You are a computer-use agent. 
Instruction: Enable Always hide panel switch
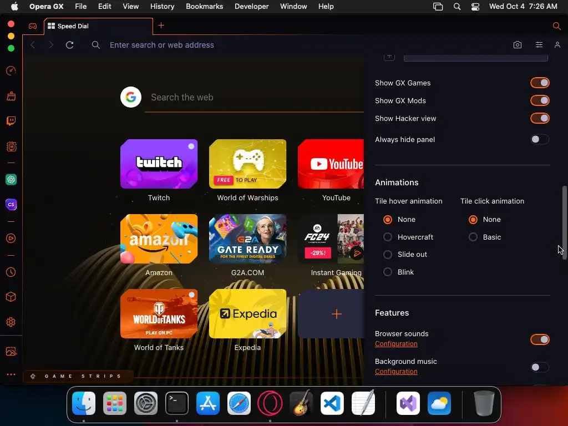pyautogui.click(x=540, y=139)
